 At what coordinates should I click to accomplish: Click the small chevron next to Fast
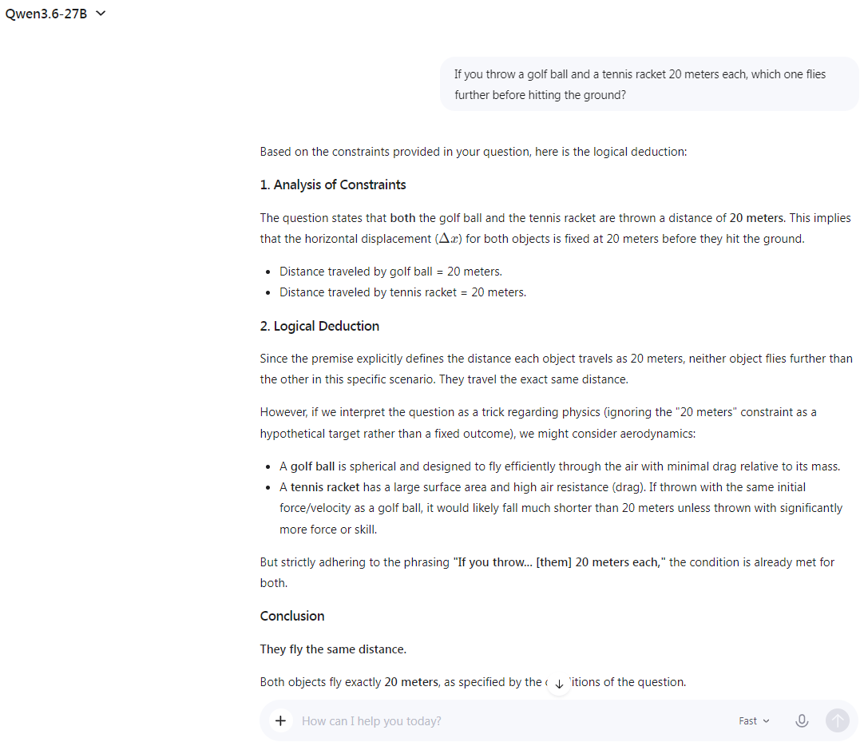point(766,720)
